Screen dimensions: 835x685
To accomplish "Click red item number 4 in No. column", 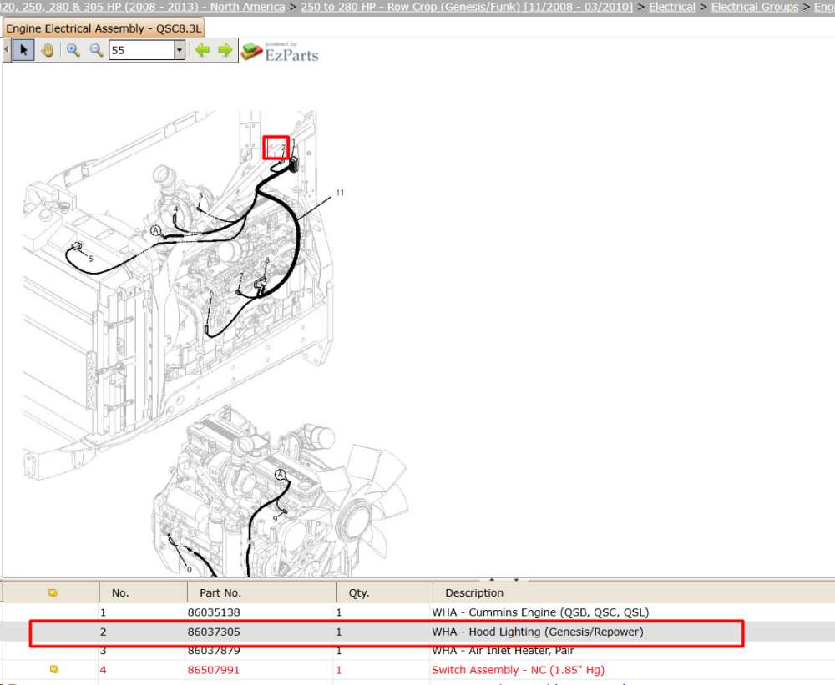I will [x=104, y=670].
